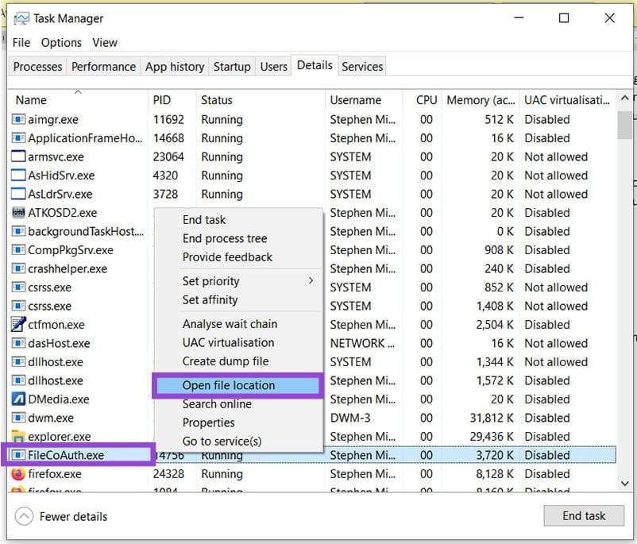Sort by the Memory column header

pyautogui.click(x=480, y=100)
